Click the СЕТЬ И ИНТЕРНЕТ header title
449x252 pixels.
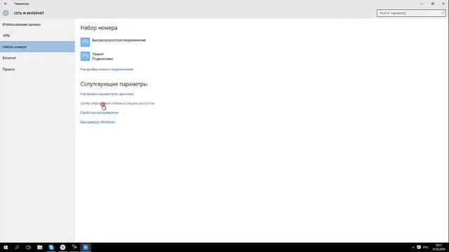(x=29, y=13)
